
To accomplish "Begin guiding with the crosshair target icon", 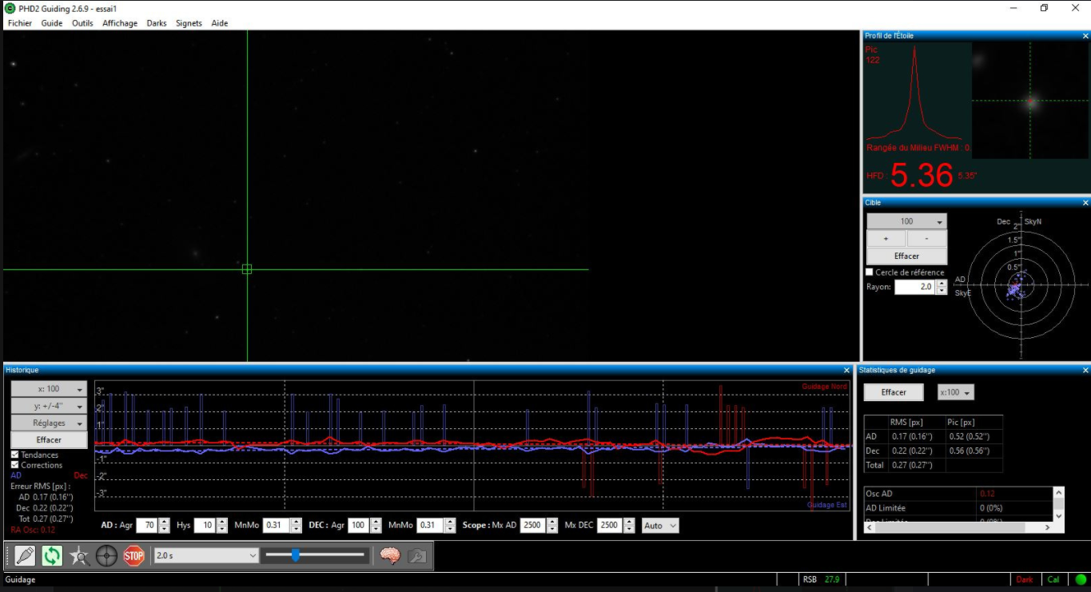I will 106,555.
